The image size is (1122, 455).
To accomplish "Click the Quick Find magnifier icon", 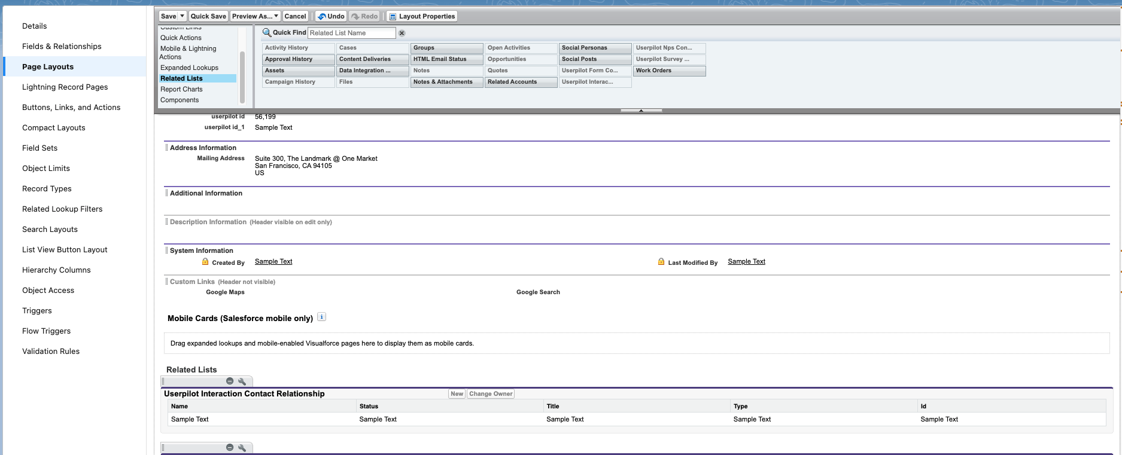I will tap(267, 33).
